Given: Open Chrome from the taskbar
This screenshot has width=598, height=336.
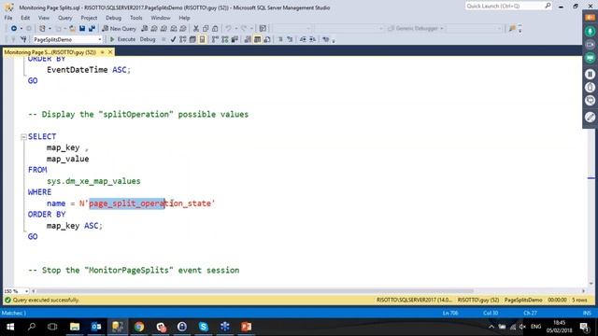Looking at the screenshot, I should (x=139, y=327).
